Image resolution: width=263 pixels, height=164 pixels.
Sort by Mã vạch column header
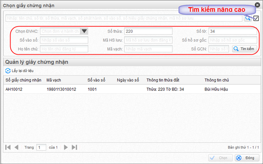(x=54, y=80)
